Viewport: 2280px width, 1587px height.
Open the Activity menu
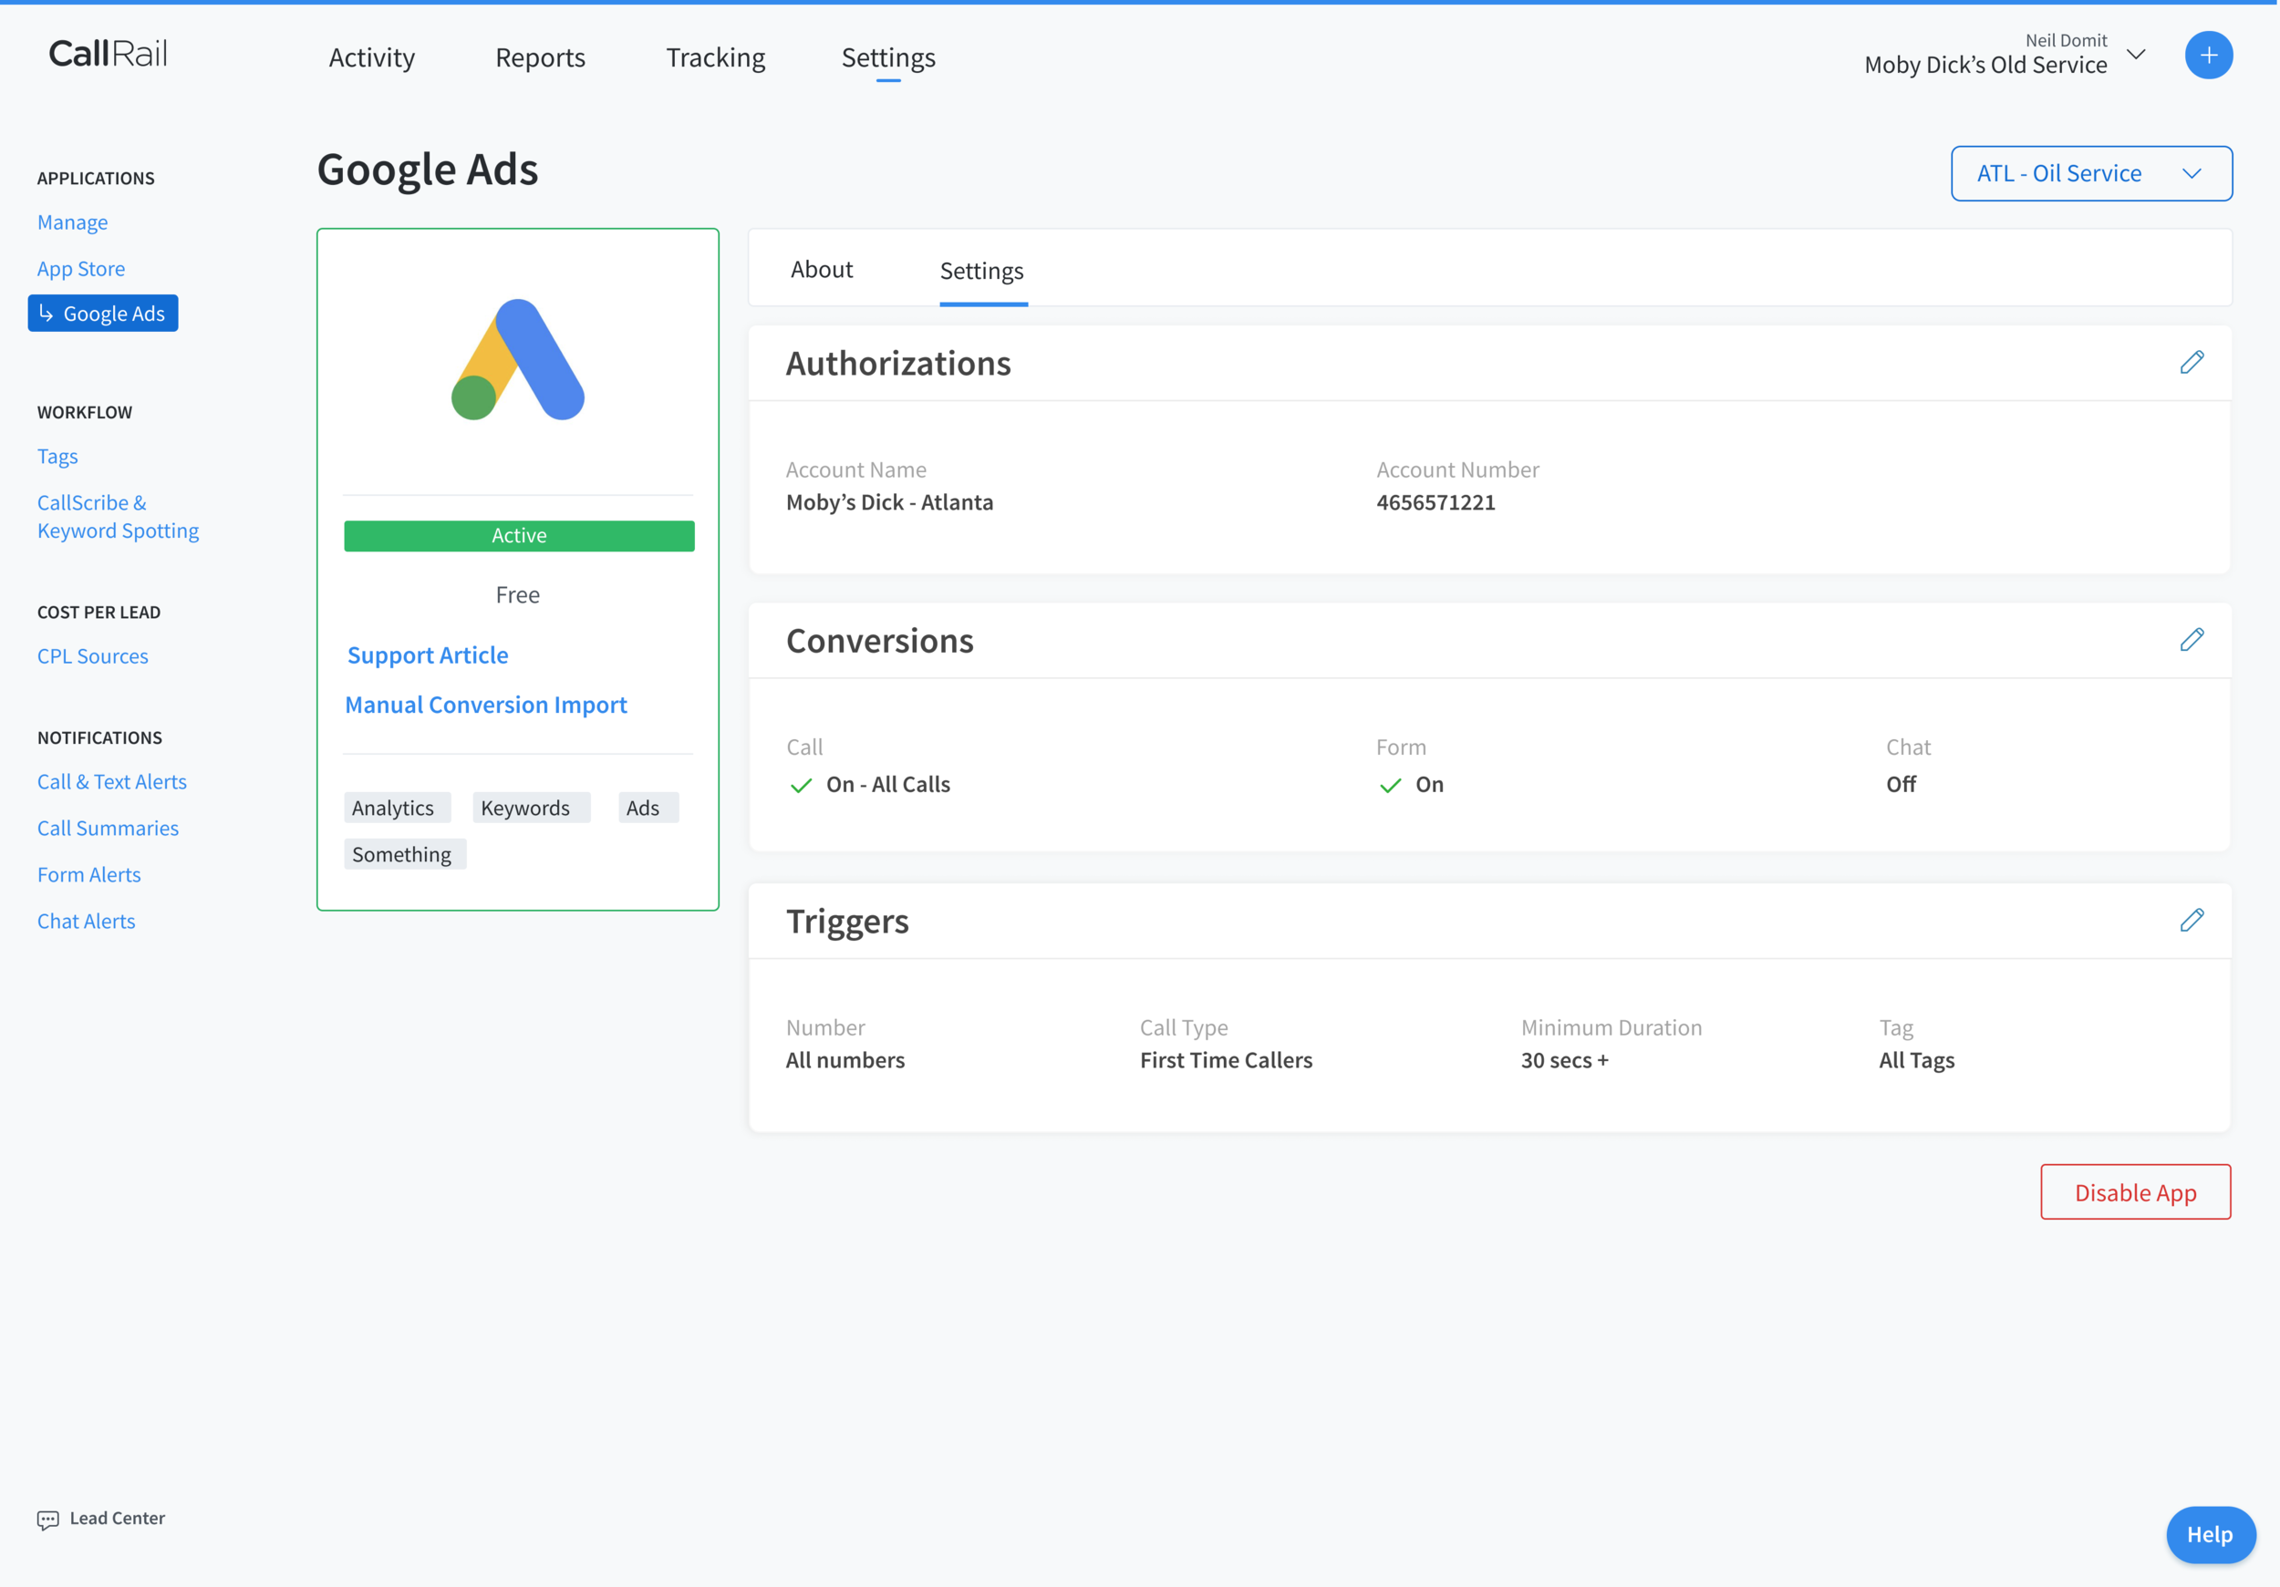(x=371, y=57)
